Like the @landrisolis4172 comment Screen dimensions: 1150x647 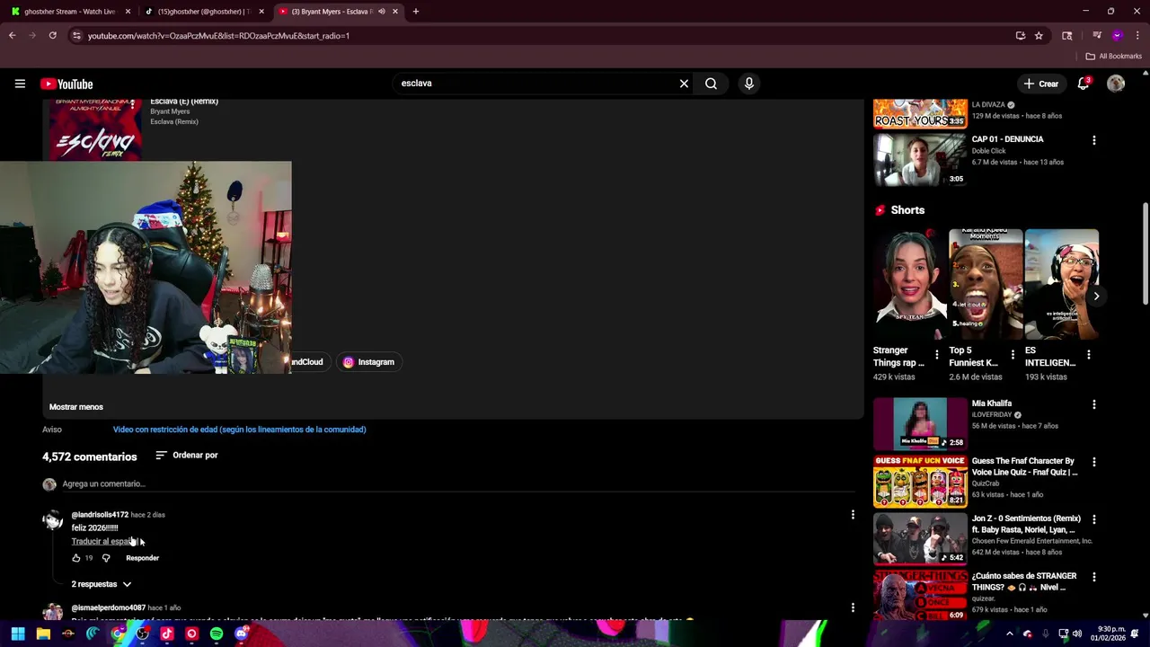[x=76, y=558]
